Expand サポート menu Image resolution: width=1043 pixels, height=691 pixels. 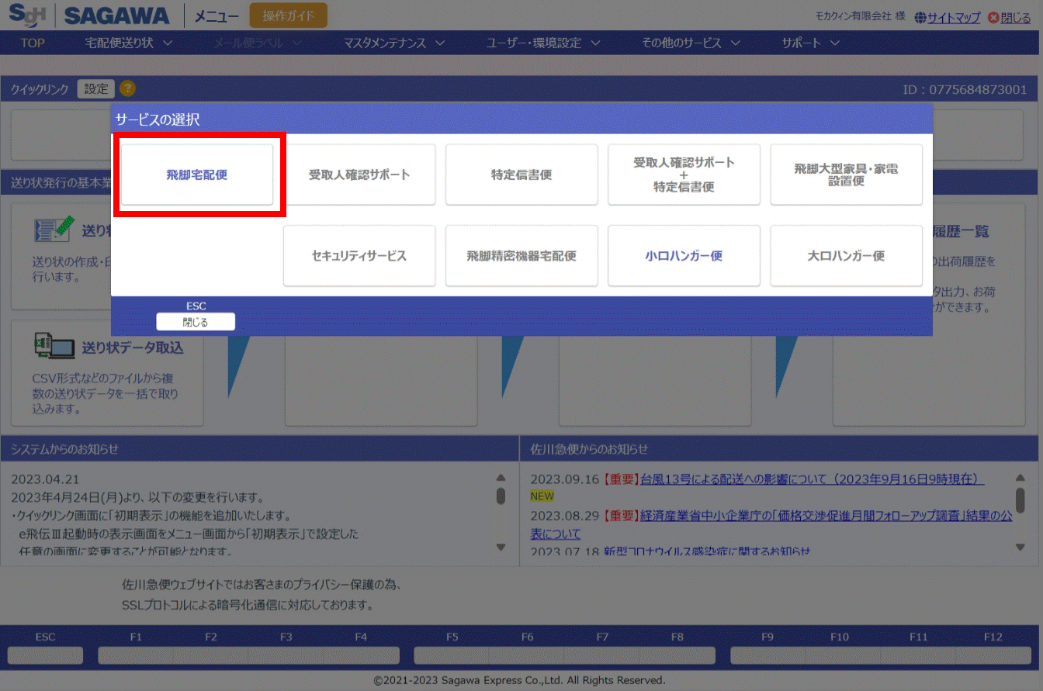tap(811, 43)
